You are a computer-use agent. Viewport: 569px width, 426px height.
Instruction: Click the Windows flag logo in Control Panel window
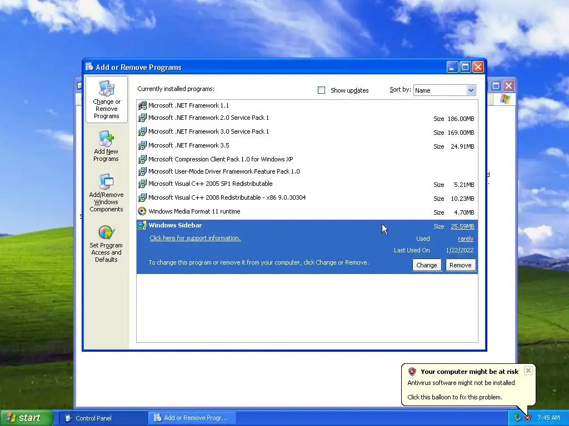[x=505, y=99]
